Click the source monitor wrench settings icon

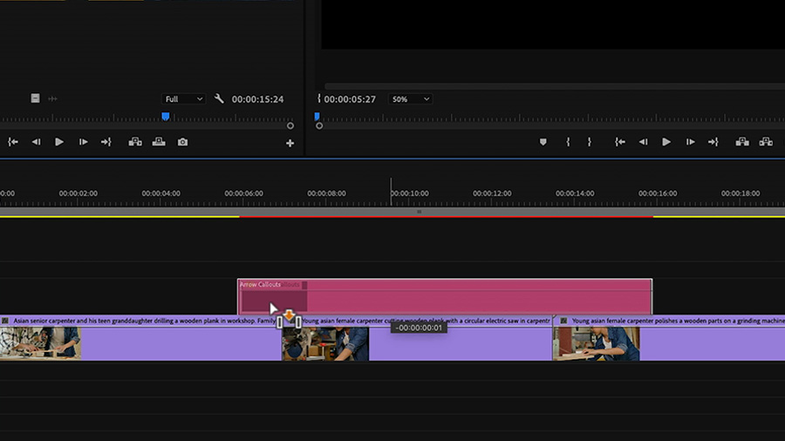219,98
